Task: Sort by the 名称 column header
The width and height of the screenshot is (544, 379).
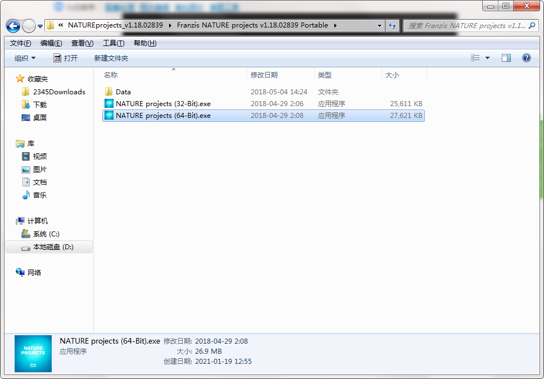Action: pyautogui.click(x=111, y=75)
